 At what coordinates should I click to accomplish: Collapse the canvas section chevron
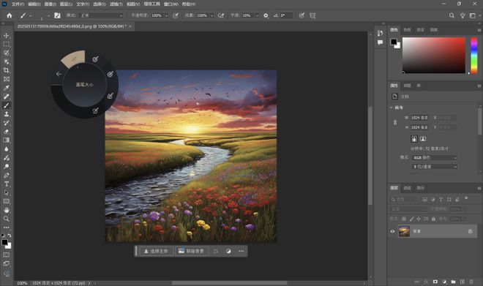tap(392, 108)
